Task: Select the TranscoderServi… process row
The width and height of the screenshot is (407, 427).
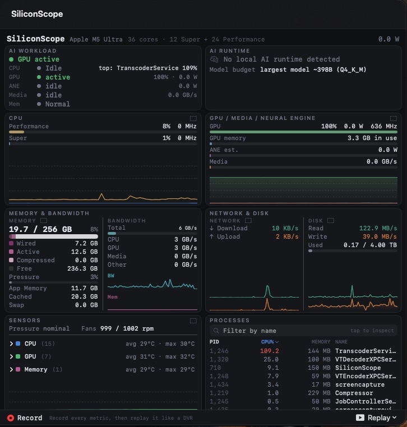Action: [x=303, y=351]
